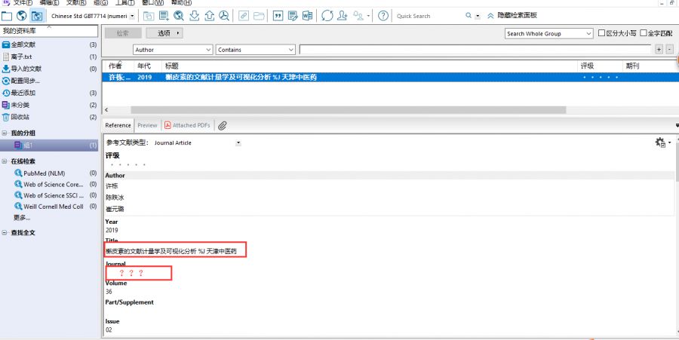This screenshot has width=679, height=340.
Task: Collapse the 我的分组 group set
Action: (5, 133)
